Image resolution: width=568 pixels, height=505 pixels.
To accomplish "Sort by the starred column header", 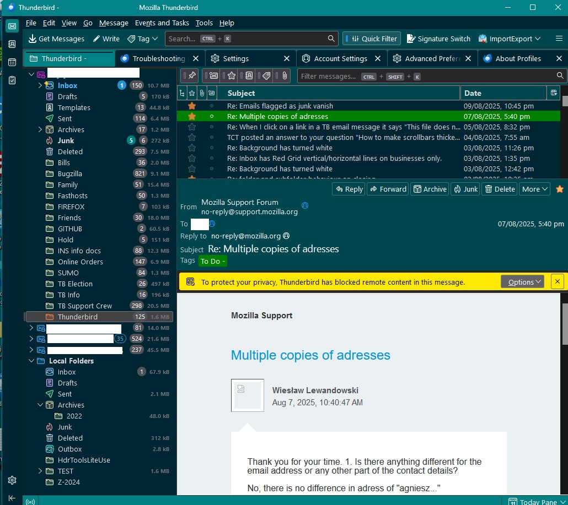I will point(192,93).
